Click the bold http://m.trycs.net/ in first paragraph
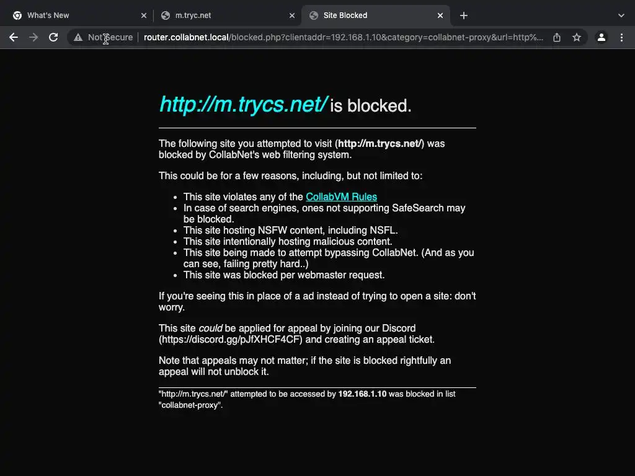Viewport: 635px width, 476px height. pos(380,144)
